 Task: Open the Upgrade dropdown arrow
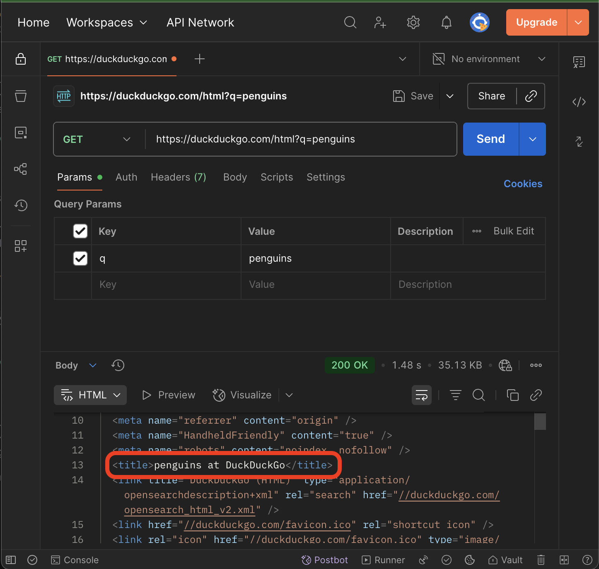[578, 22]
